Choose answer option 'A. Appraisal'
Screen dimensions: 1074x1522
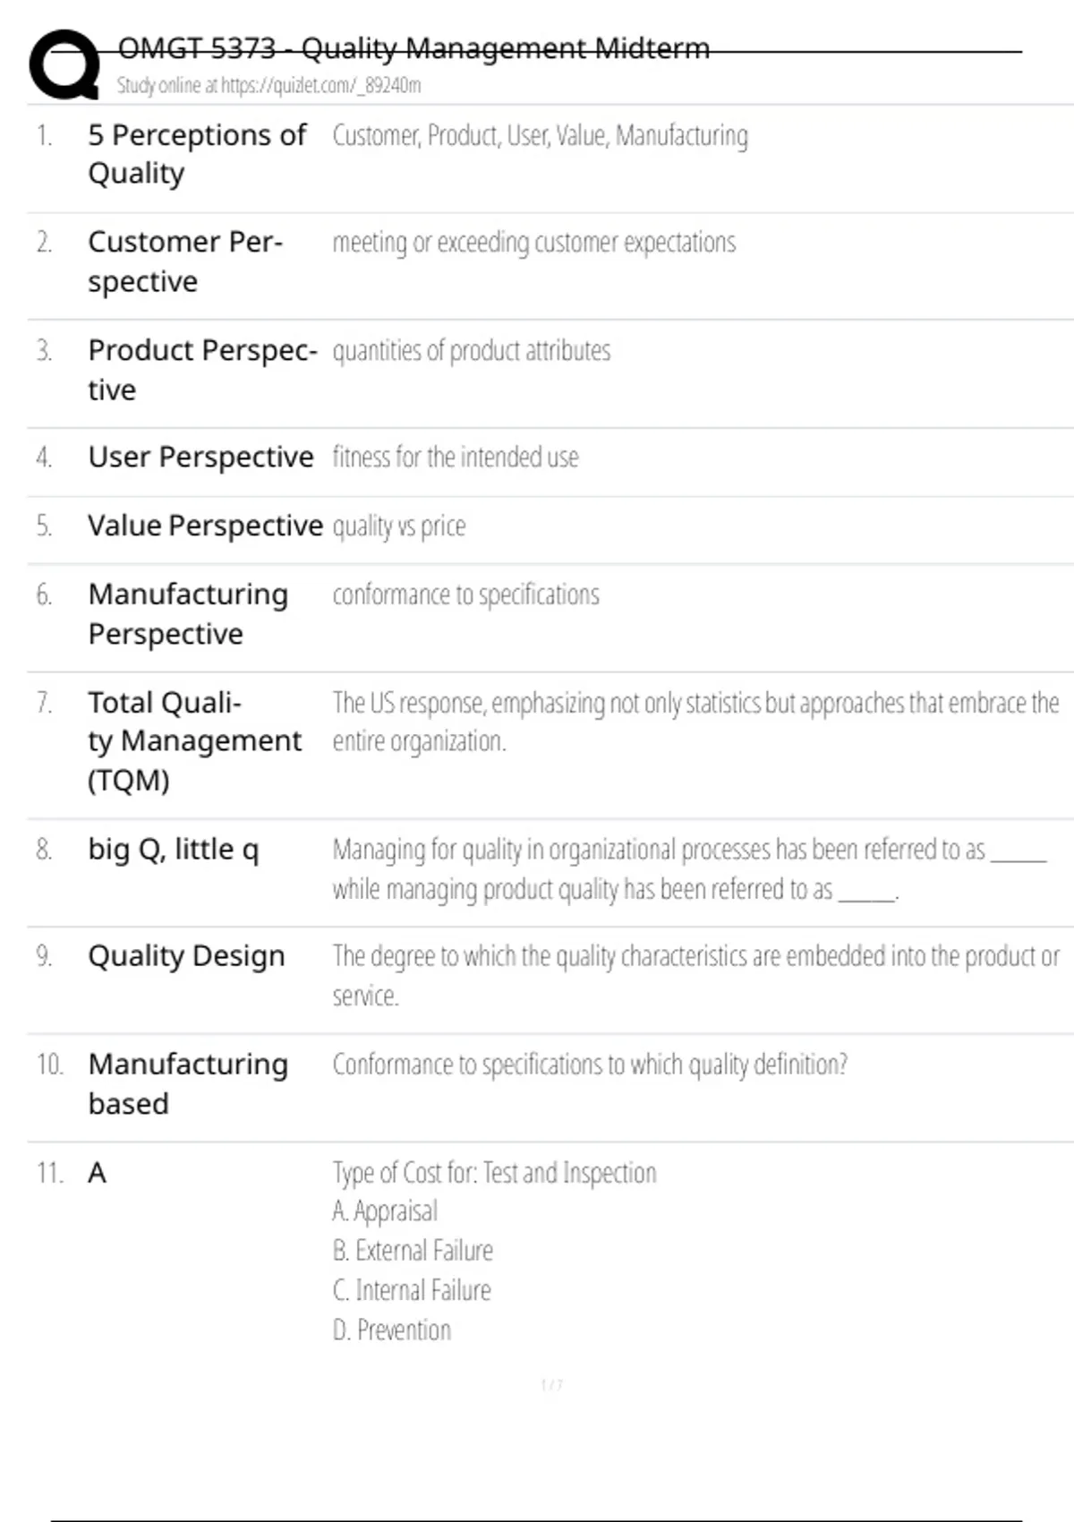click(385, 1211)
